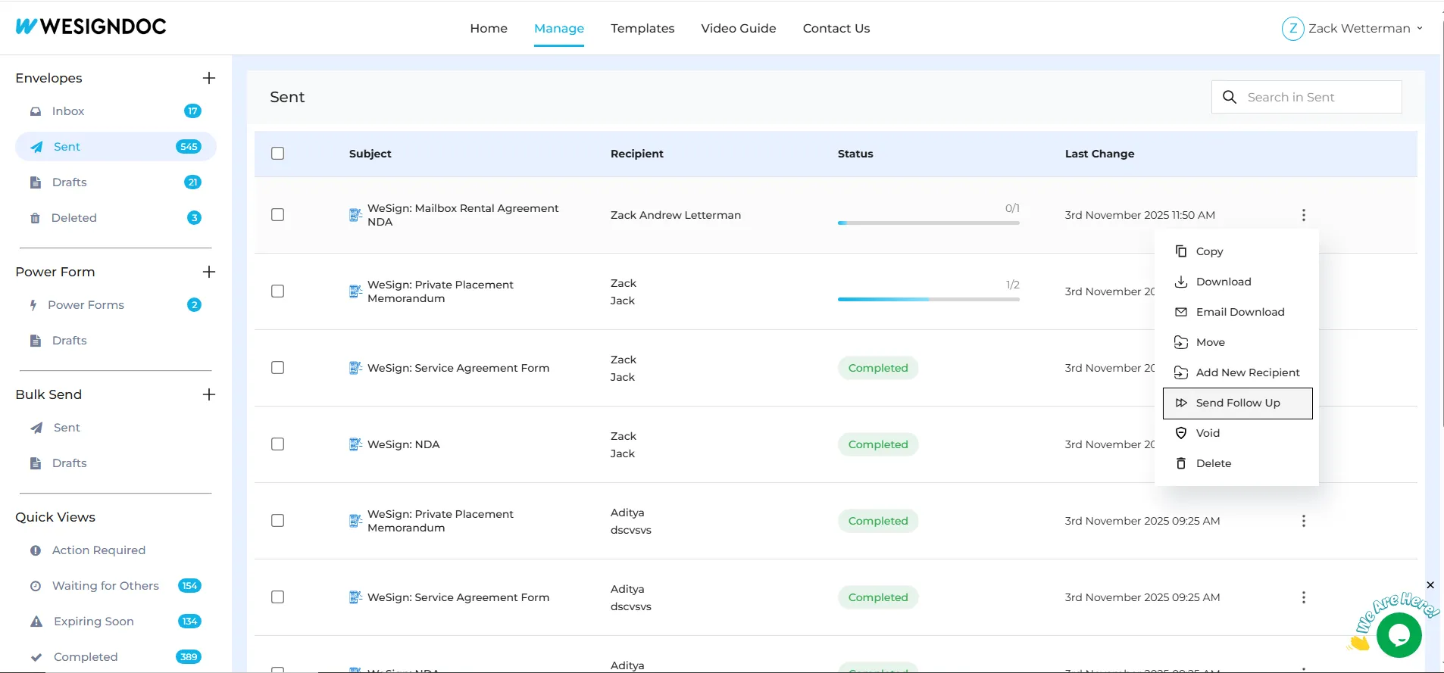Open the live chat support bubble
The height and width of the screenshot is (673, 1444).
click(1398, 634)
